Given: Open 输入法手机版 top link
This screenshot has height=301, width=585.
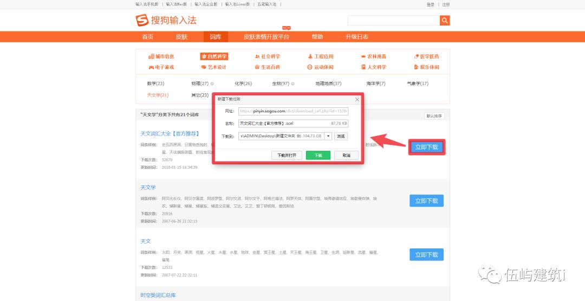Looking at the screenshot, I should coord(147,4).
